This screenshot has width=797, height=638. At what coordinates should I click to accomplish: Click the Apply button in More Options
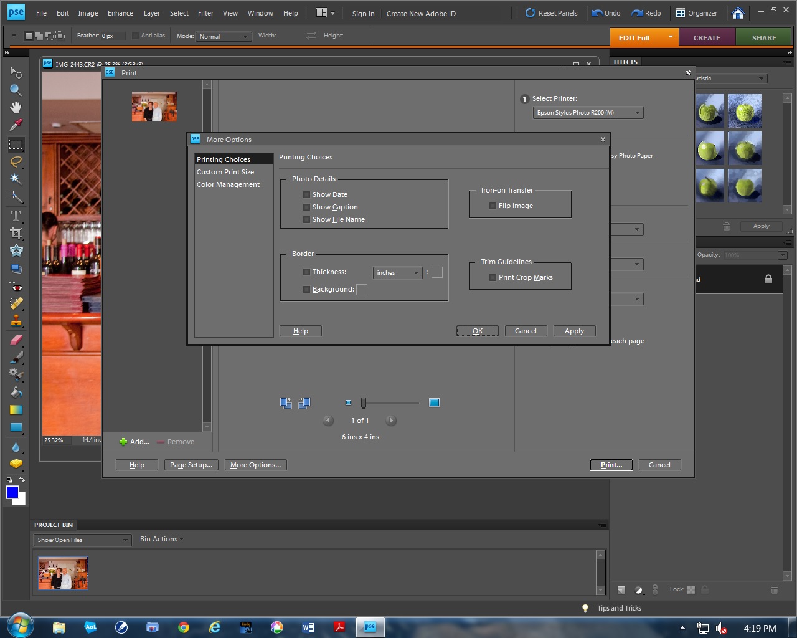pyautogui.click(x=574, y=331)
